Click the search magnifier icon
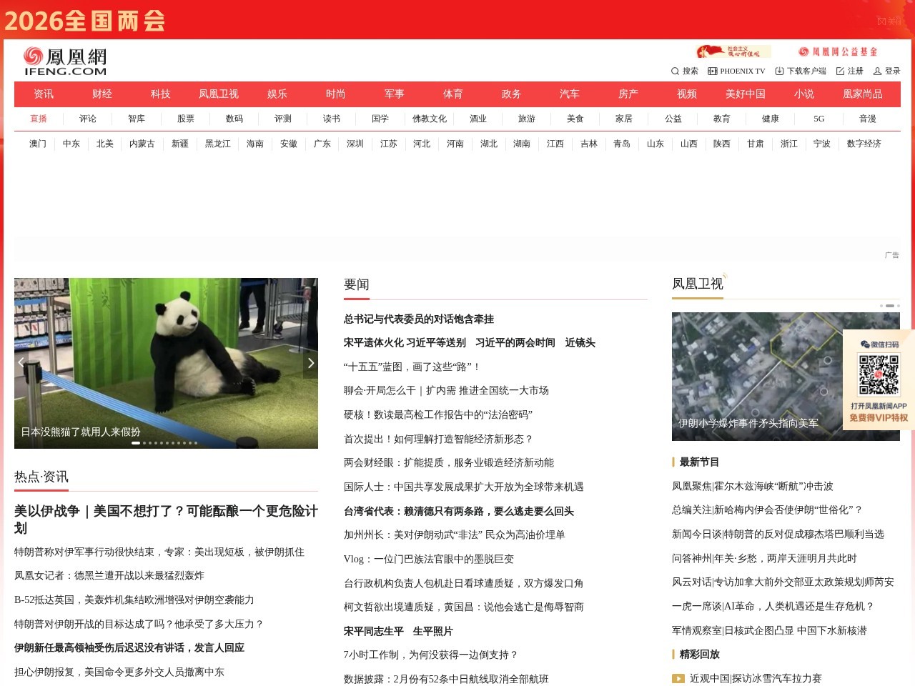Viewport: 915px width, 686px height. (674, 71)
